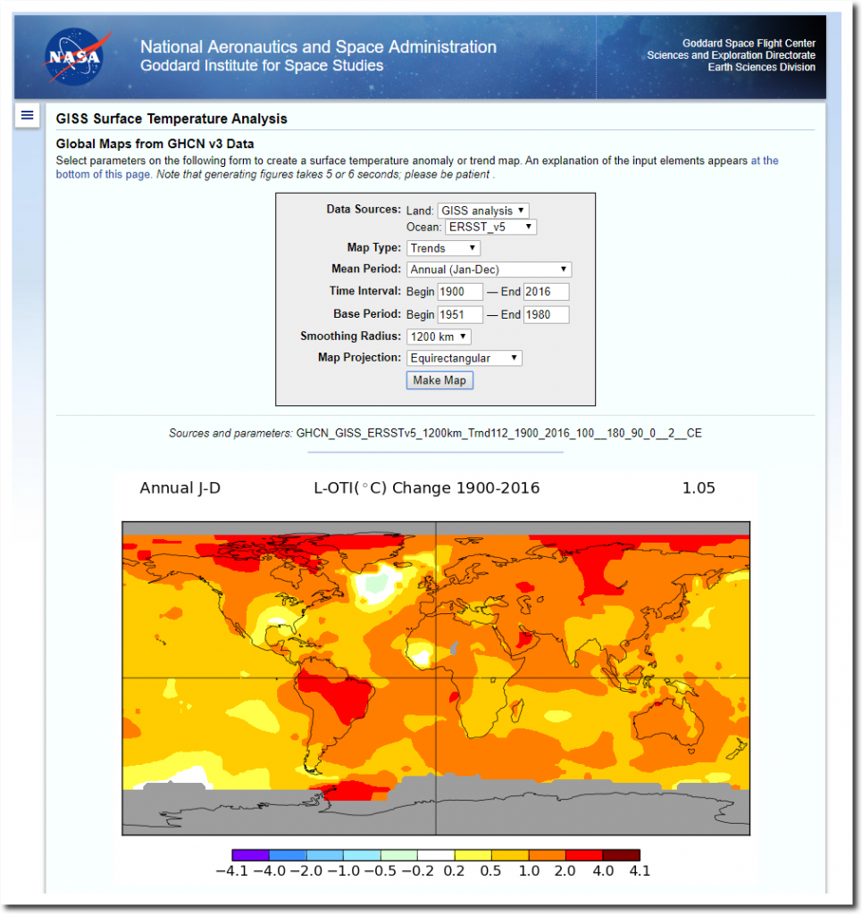Click the GISS Surface Temperature Analysis heading
Viewport: 862px width, 914px height.
(x=172, y=119)
